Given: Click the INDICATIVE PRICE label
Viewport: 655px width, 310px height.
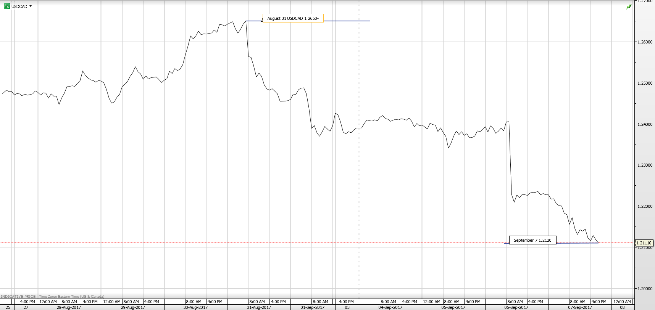Looking at the screenshot, I should 18,296.
